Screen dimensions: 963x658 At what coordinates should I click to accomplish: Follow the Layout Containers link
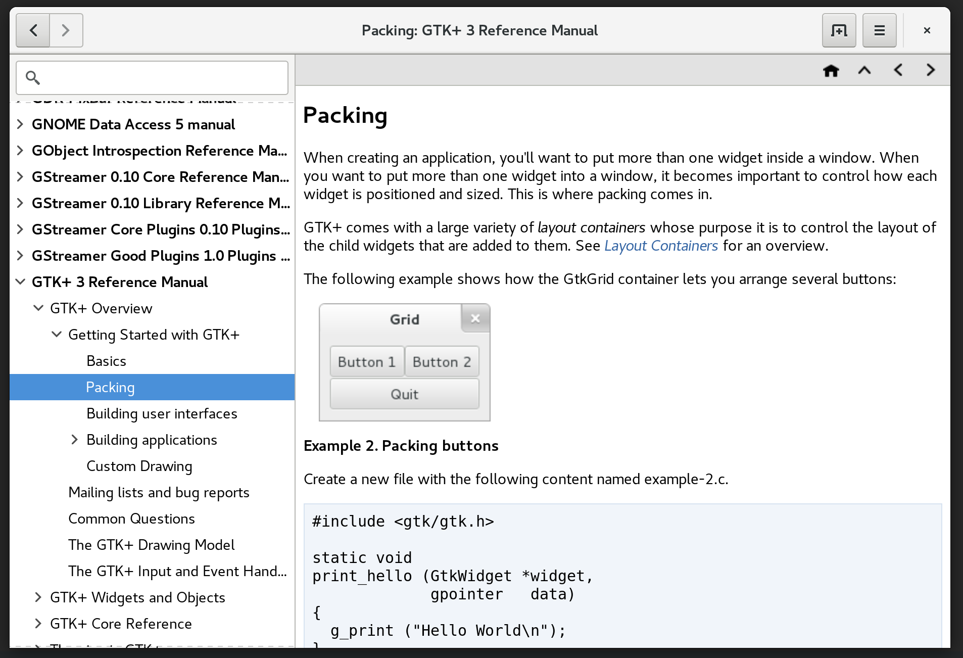661,246
